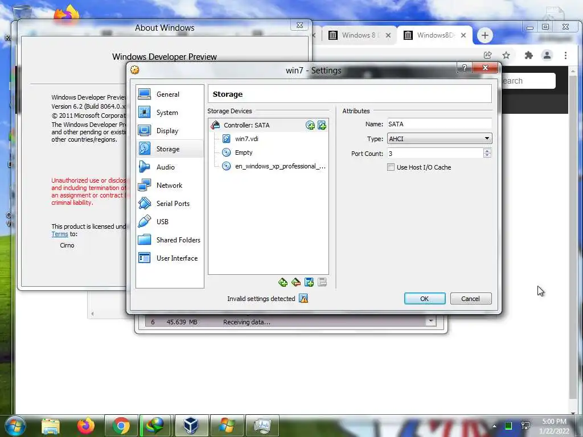Open User Interface settings page
This screenshot has height=437, width=583.
point(170,258)
